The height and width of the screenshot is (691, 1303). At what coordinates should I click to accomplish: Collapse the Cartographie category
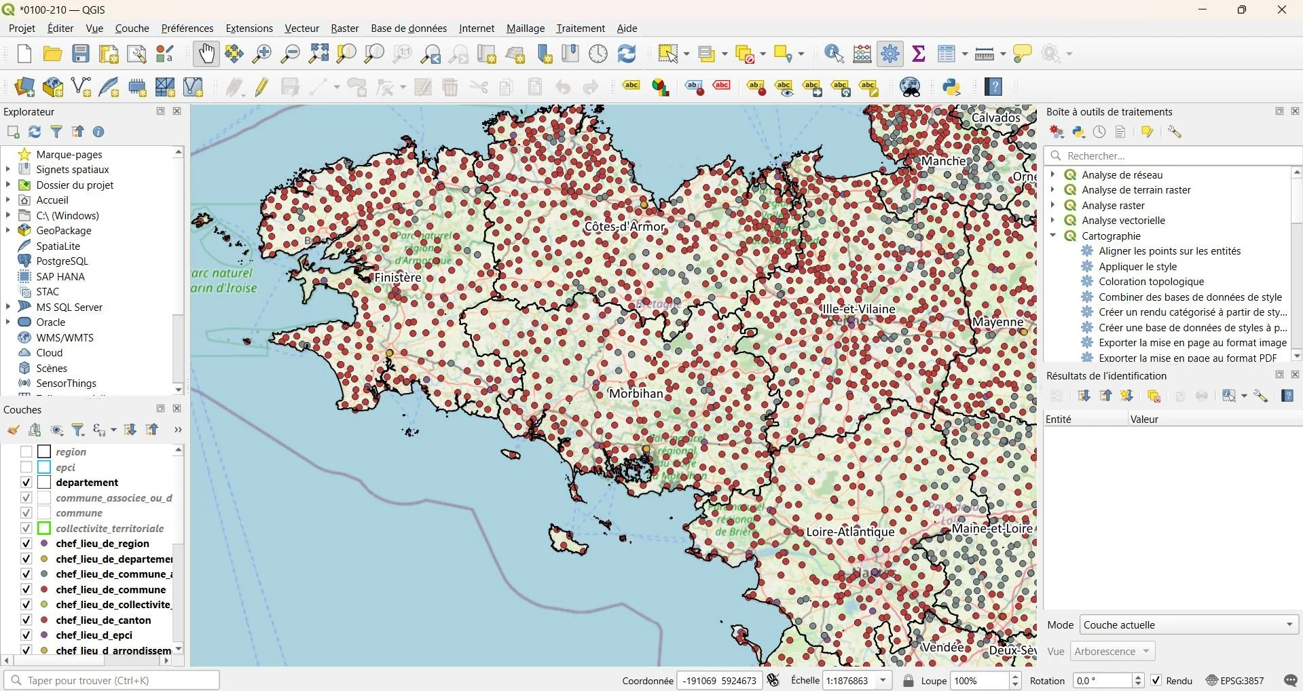pyautogui.click(x=1053, y=236)
